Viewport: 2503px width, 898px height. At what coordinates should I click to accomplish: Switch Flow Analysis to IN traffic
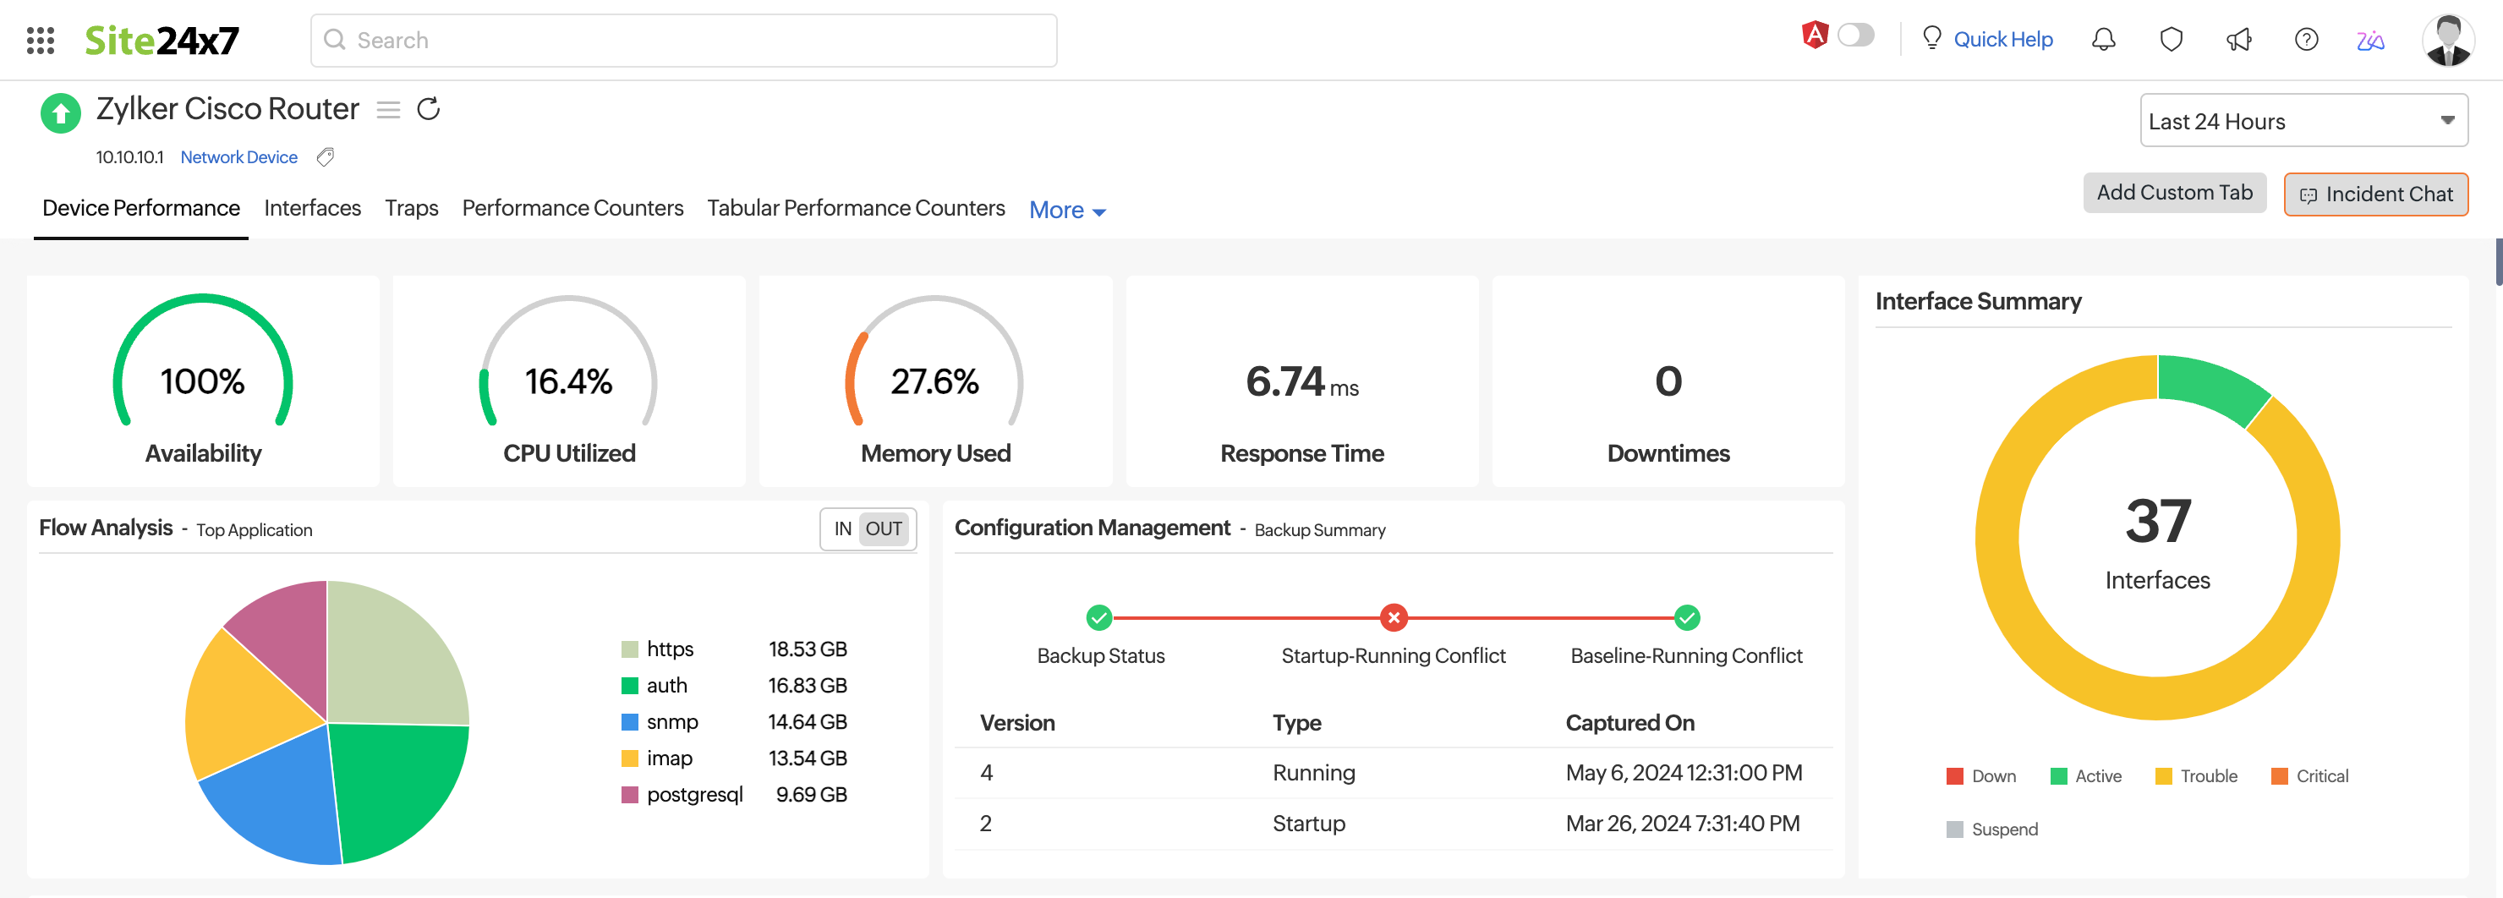pyautogui.click(x=841, y=528)
